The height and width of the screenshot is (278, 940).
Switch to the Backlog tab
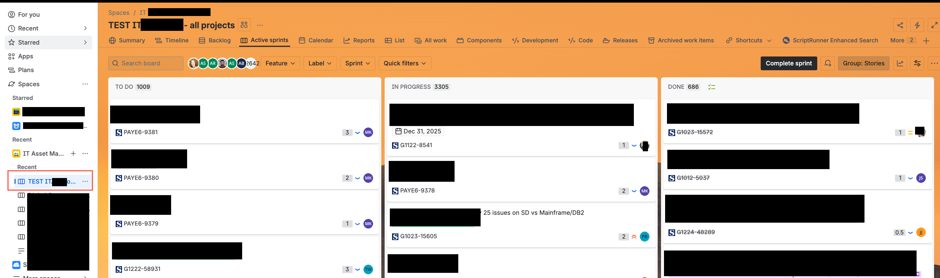pos(215,41)
